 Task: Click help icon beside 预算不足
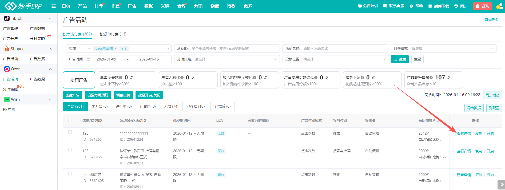[x=362, y=78]
